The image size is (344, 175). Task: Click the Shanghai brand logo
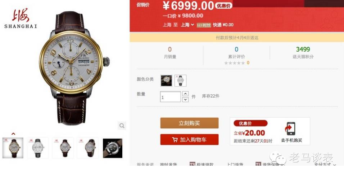(21, 19)
